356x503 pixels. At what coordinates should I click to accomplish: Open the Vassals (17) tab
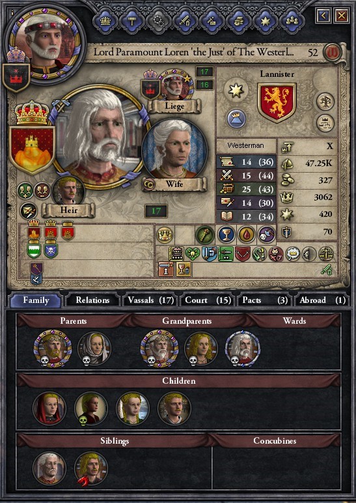click(x=150, y=300)
